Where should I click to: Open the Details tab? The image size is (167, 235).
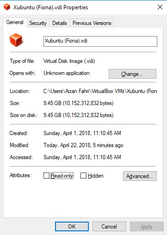[x=60, y=23]
